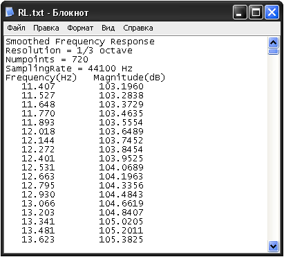Click the magnitude value 104.4843

(x=121, y=195)
